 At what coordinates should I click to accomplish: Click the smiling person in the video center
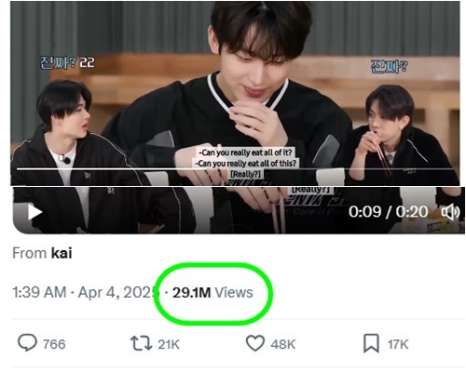(236, 93)
